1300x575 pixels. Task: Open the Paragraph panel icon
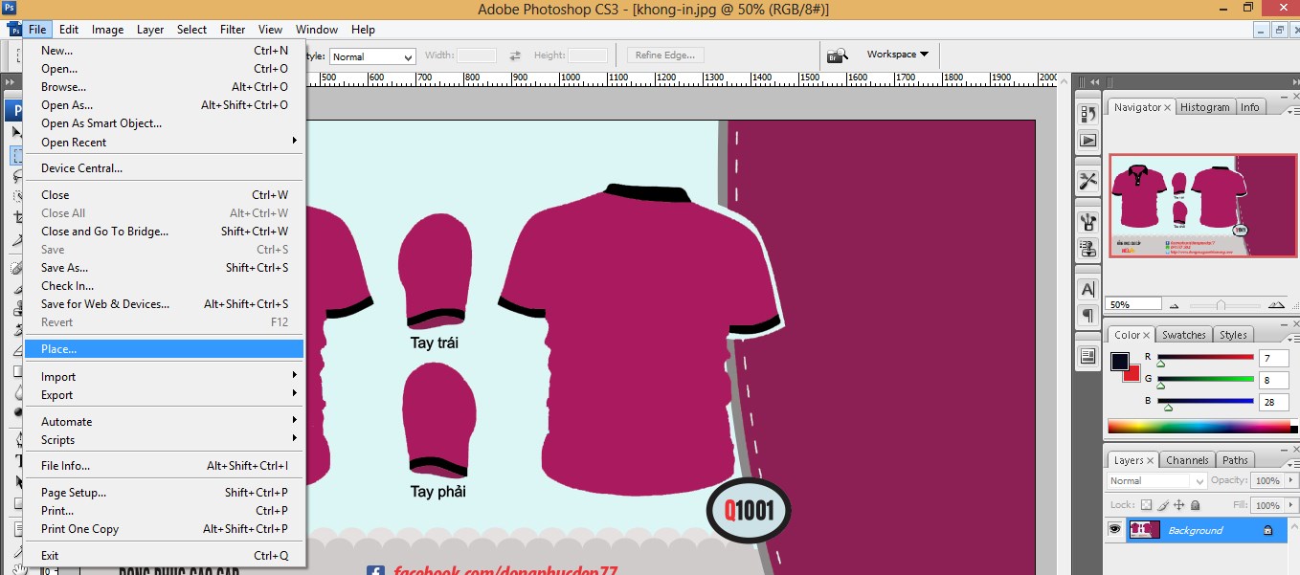point(1087,315)
